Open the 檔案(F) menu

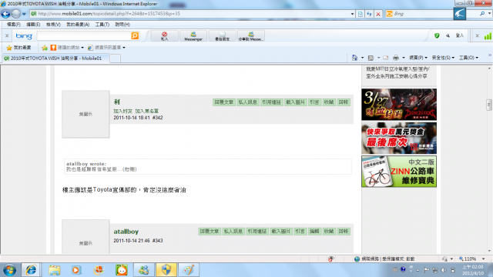[x=14, y=25]
